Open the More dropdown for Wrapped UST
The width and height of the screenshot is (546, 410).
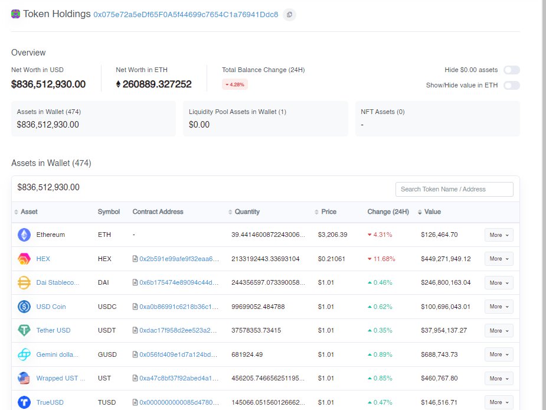point(499,378)
